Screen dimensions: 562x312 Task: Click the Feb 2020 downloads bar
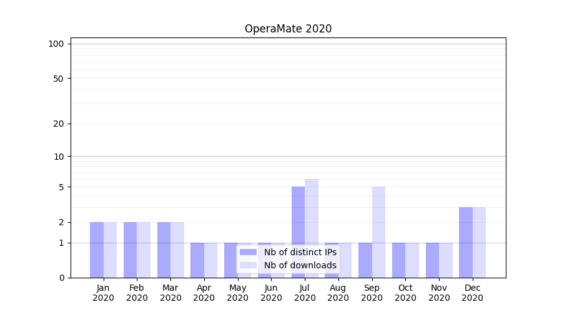(x=144, y=250)
